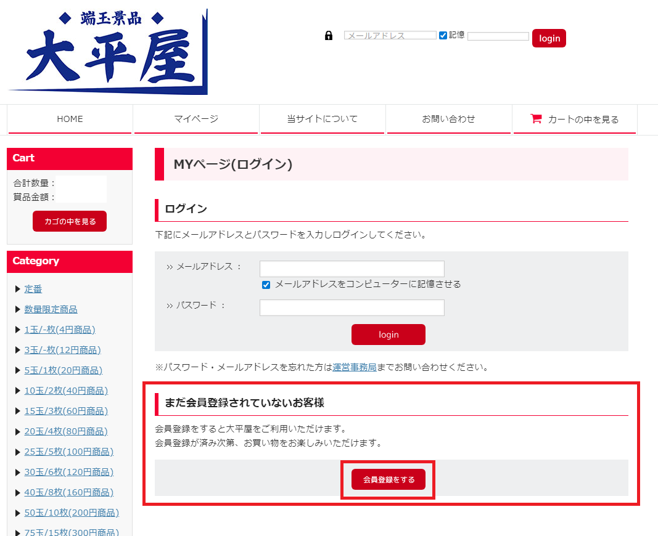Toggle the 記憶 checkbox in the header

[443, 35]
